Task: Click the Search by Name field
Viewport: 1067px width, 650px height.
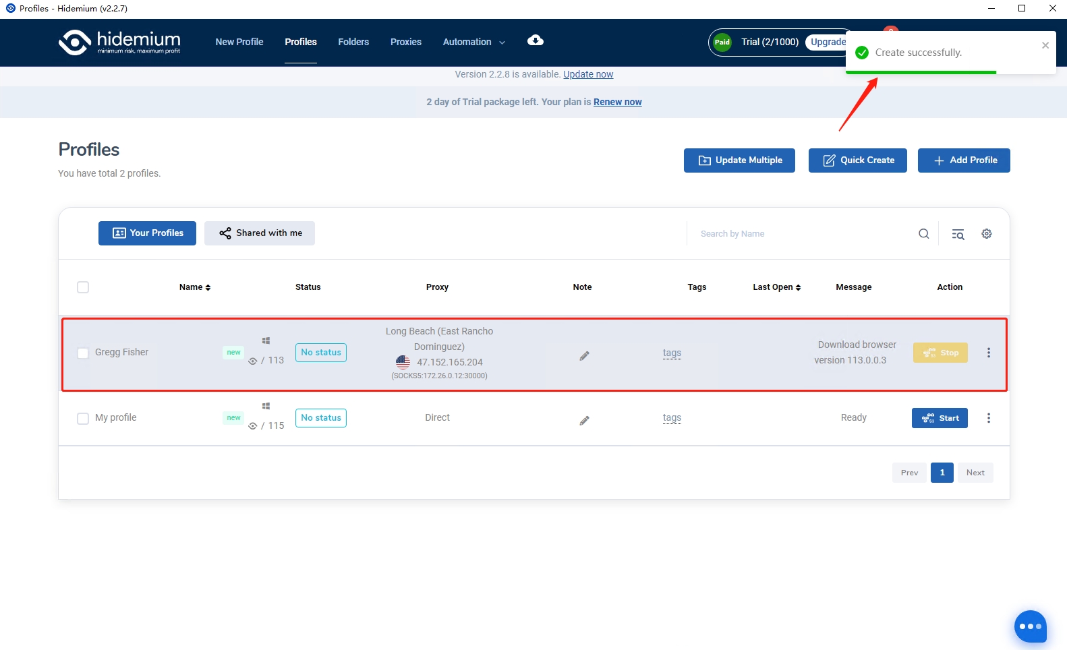Action: point(803,234)
